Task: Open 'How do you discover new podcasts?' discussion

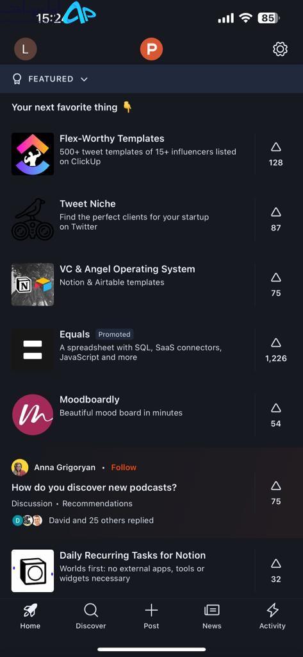Action: point(94,488)
